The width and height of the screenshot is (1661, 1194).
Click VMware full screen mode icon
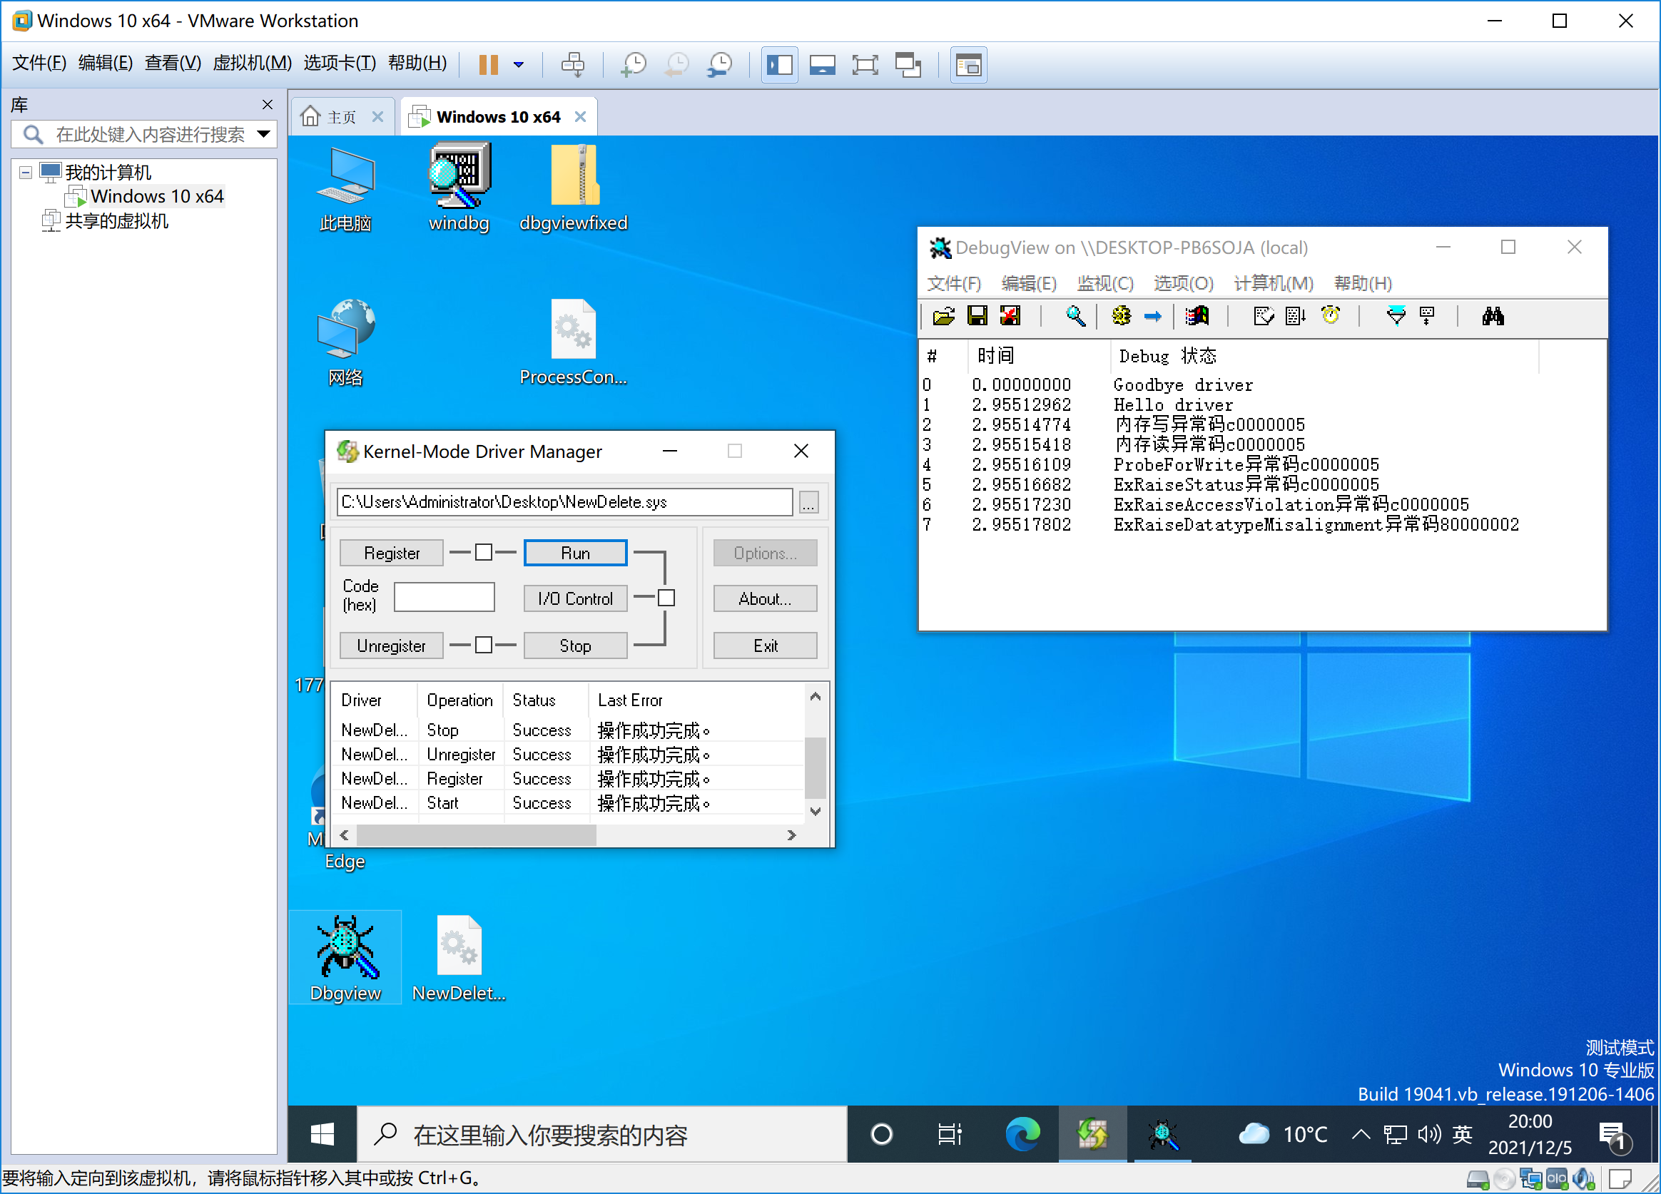865,64
